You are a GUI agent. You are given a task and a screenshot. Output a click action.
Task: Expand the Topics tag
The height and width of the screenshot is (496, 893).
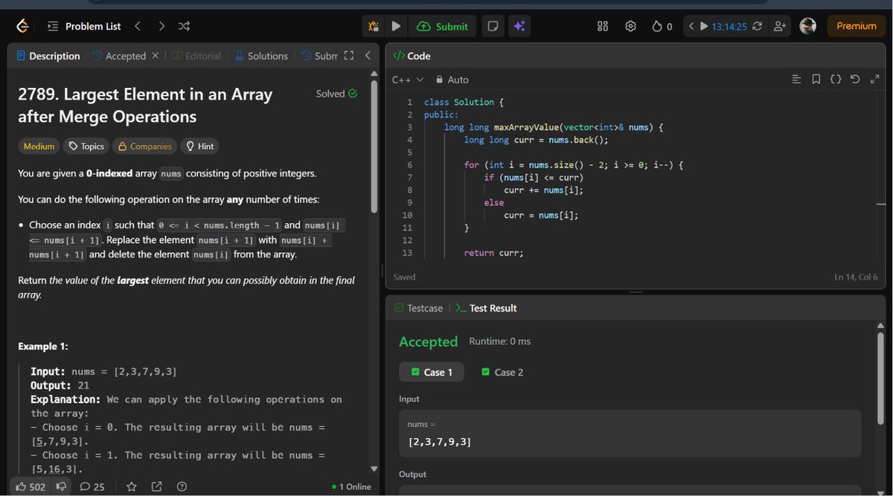click(86, 146)
